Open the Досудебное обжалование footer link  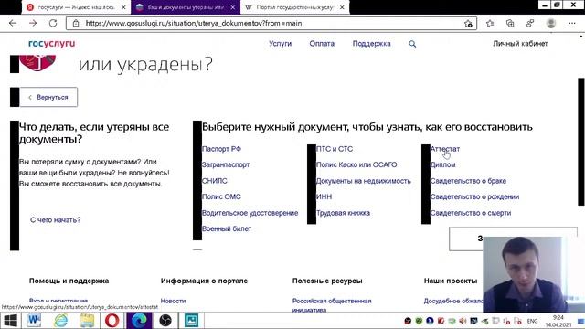[x=453, y=301]
